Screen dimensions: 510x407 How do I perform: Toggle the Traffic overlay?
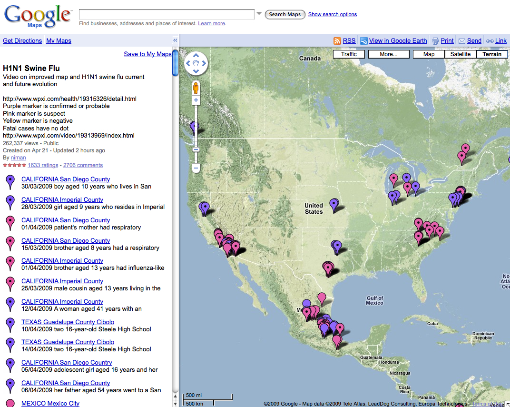point(349,54)
